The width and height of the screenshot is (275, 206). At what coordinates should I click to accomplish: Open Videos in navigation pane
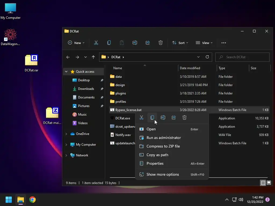click(x=83, y=123)
